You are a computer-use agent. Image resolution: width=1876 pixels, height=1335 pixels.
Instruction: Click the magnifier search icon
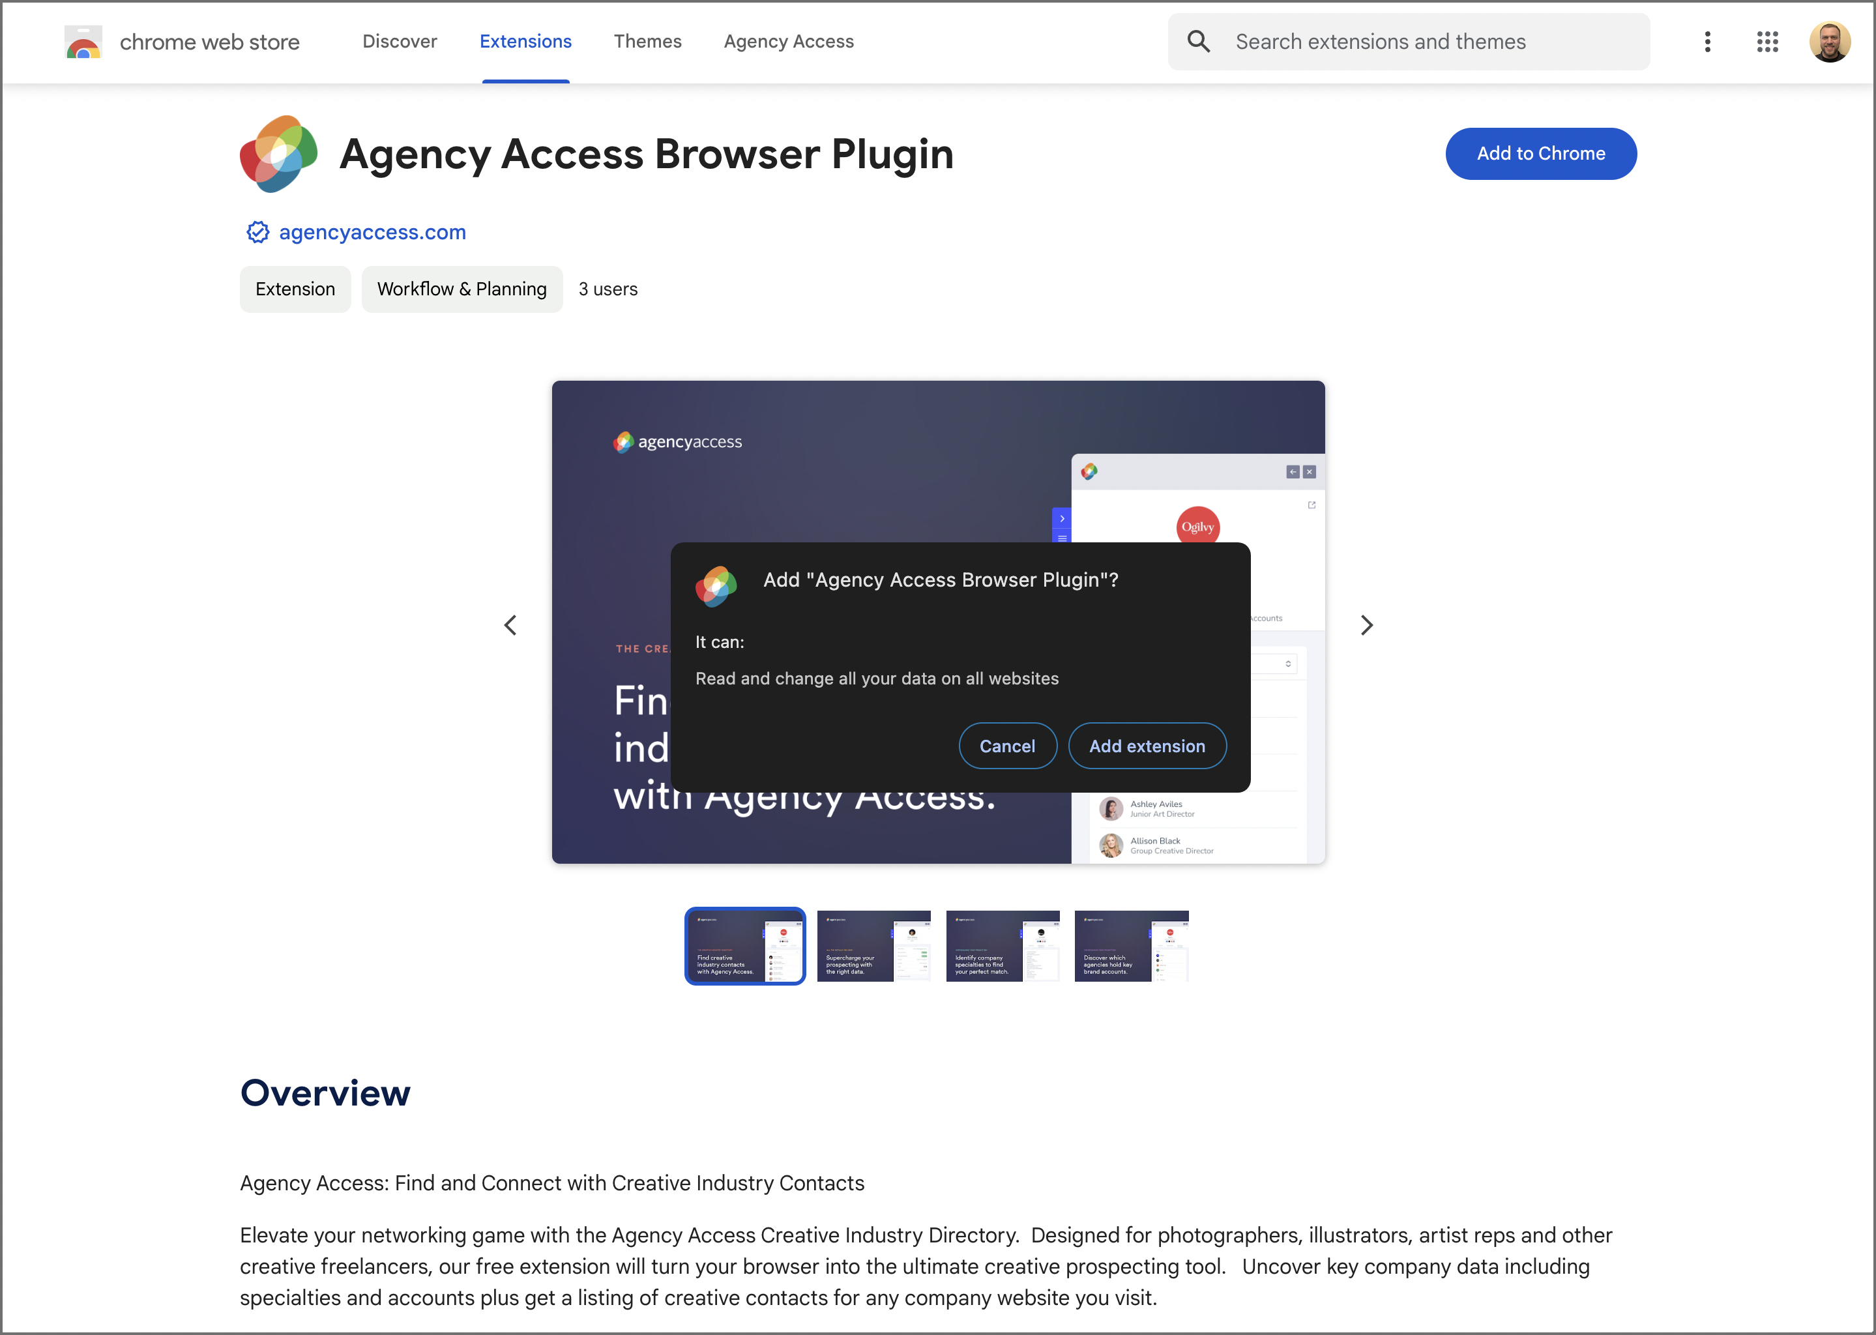coord(1199,42)
